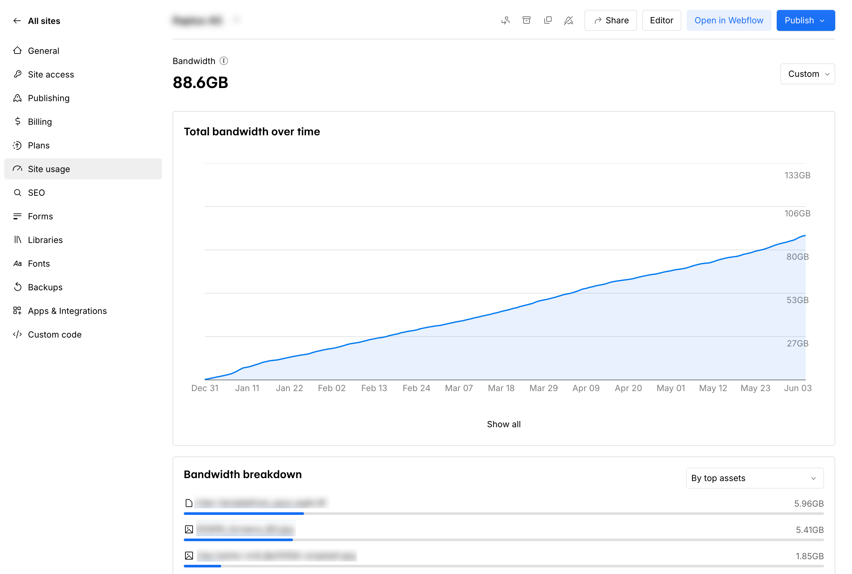Click the unpublish site icon
The width and height of the screenshot is (852, 574).
(x=568, y=20)
